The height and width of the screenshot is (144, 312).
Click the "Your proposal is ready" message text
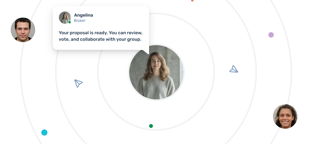click(x=100, y=36)
